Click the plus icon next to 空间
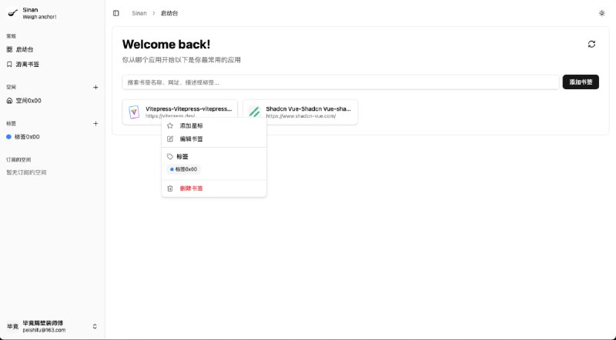616x340 pixels. pyautogui.click(x=95, y=87)
